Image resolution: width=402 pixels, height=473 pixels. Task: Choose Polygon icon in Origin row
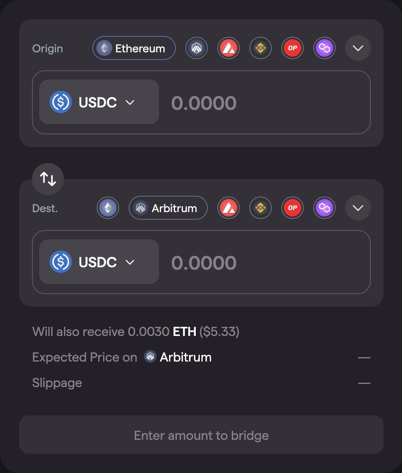click(324, 48)
